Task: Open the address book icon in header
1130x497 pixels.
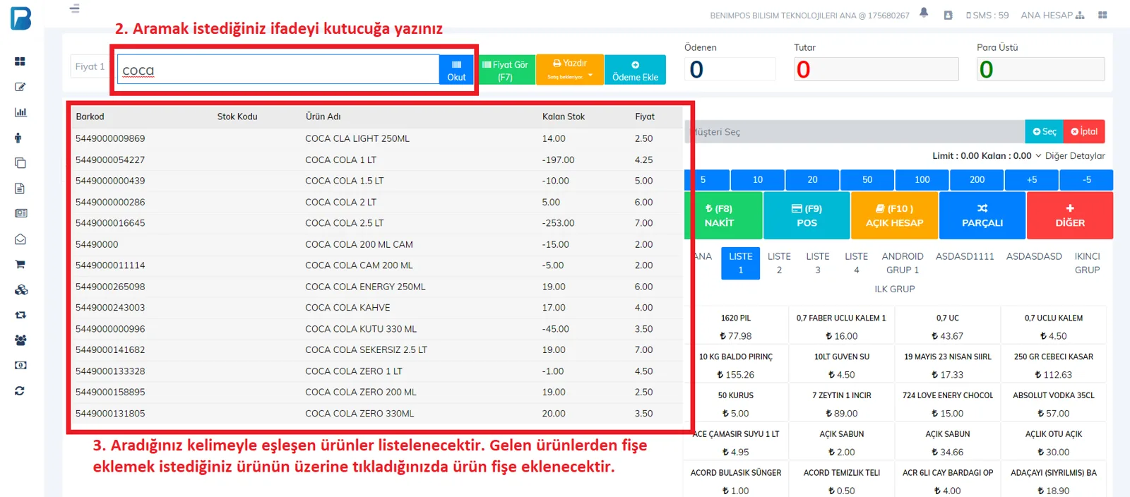Action: click(948, 15)
